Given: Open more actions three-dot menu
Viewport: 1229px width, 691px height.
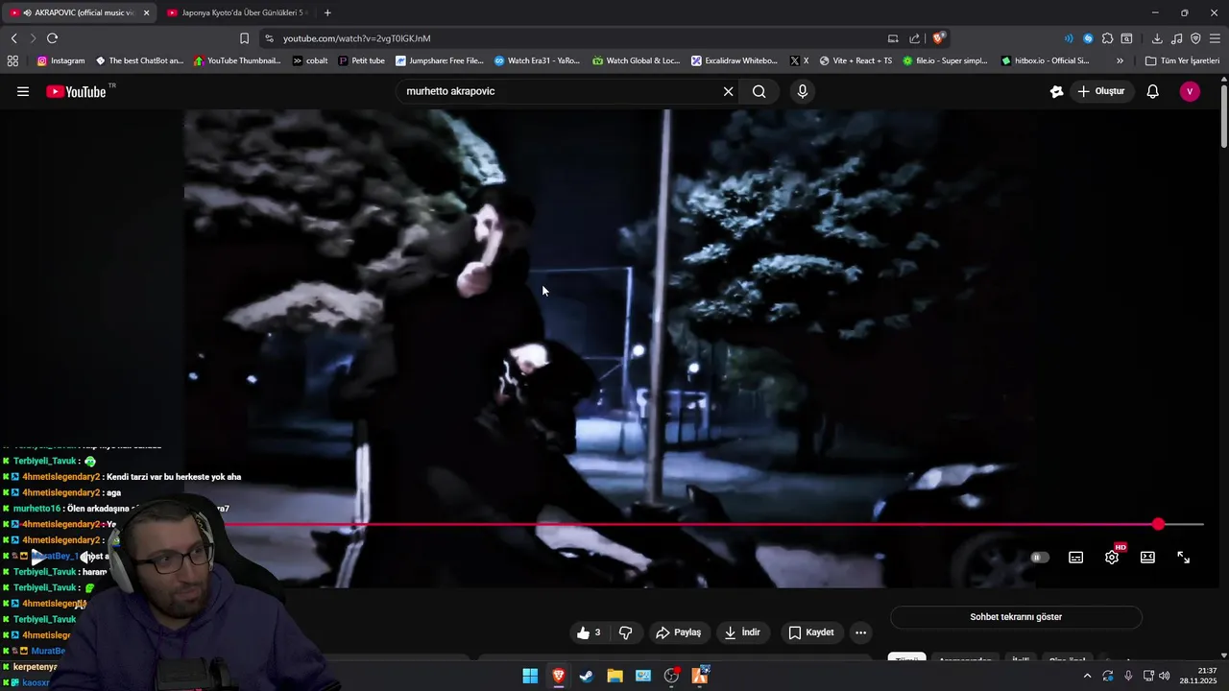Looking at the screenshot, I should point(860,632).
